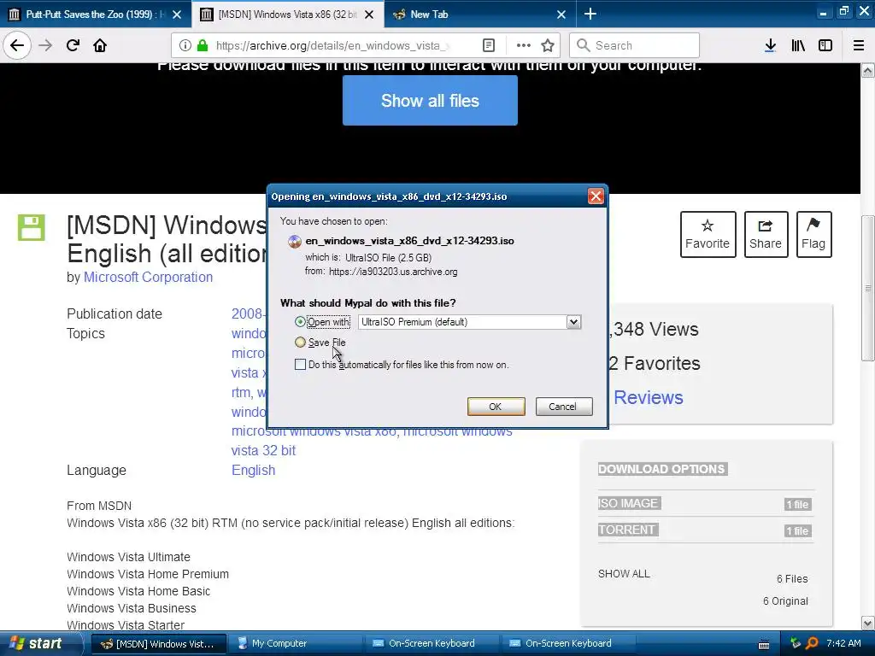
Task: Switch to first On-Screen Keyboard taskbar item
Action: 432,643
